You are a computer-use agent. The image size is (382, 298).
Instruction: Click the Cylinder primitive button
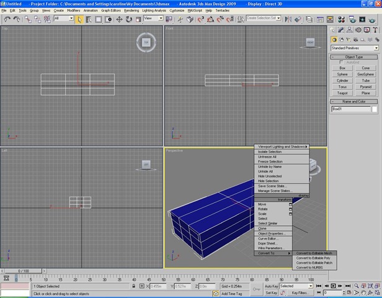[x=342, y=81]
